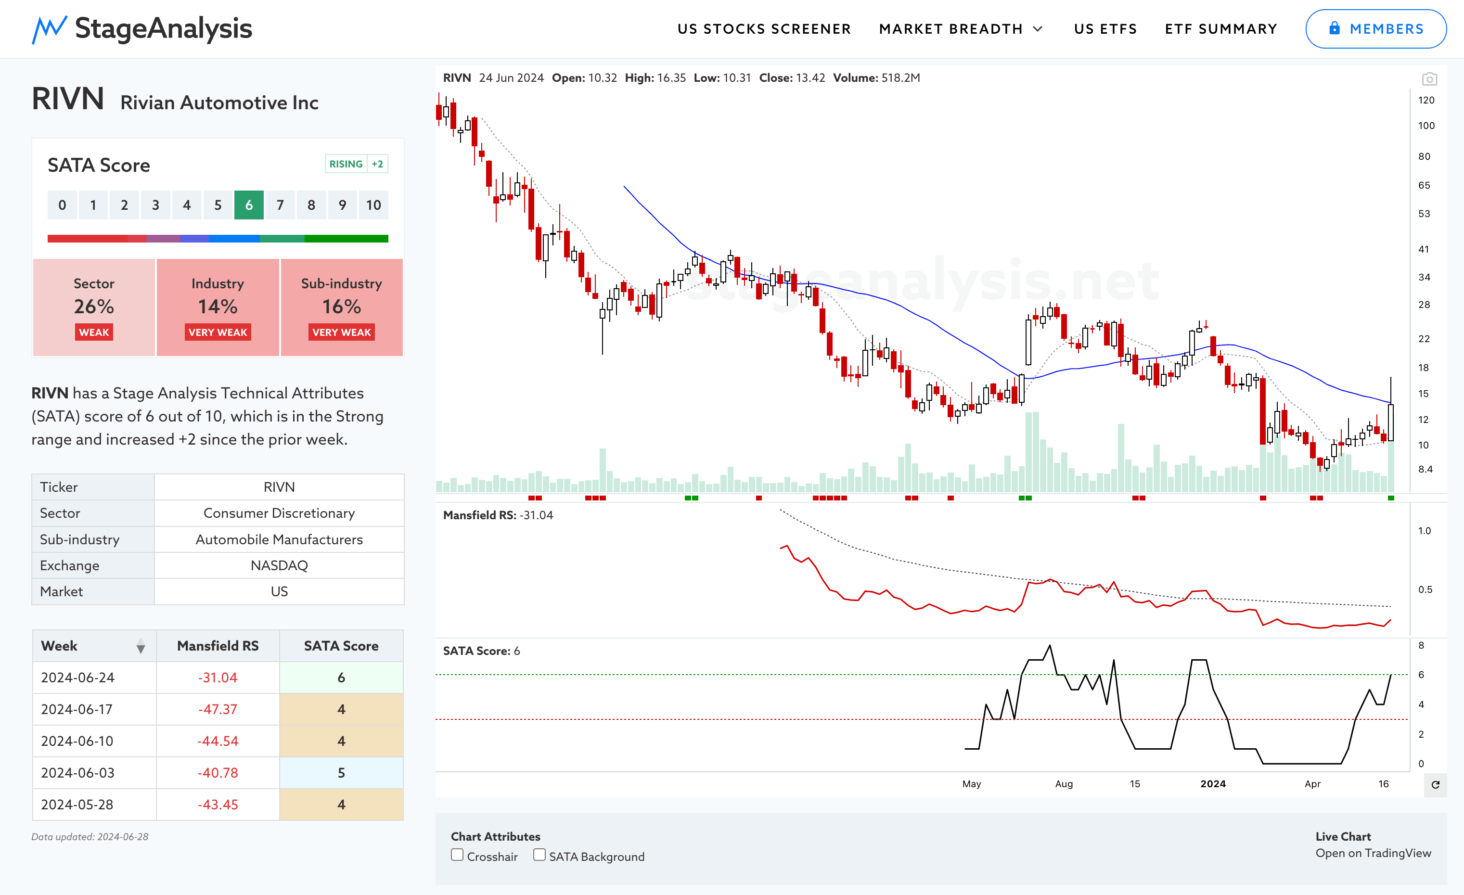
Task: Enable the SATA Background checkbox
Action: pyautogui.click(x=539, y=855)
